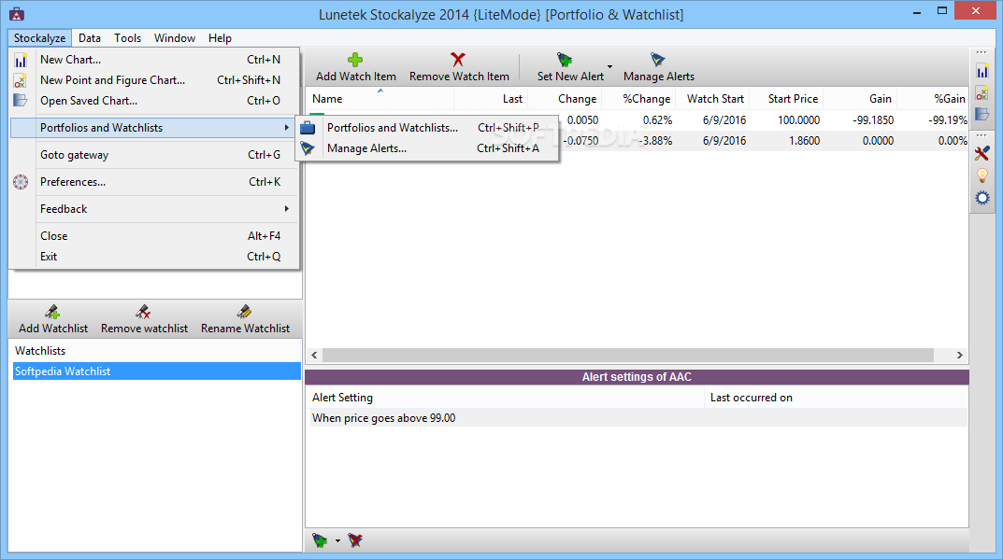The image size is (1003, 560).
Task: Click the Remove watchlist icon
Action: pos(143,312)
